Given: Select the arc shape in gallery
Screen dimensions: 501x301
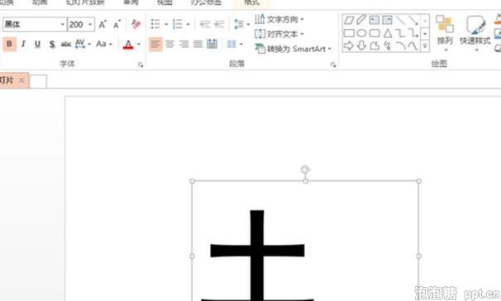Looking at the screenshot, I should (400, 46).
